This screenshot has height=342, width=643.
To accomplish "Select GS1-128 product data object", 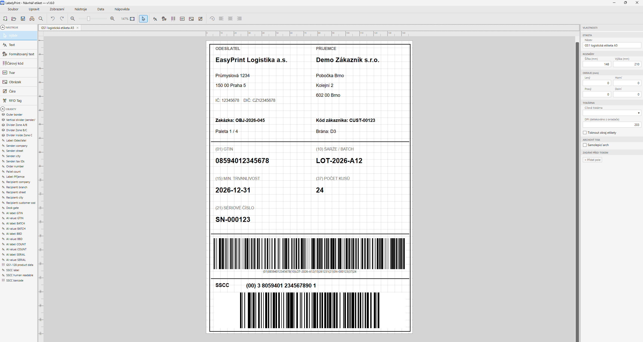I will click(20, 265).
